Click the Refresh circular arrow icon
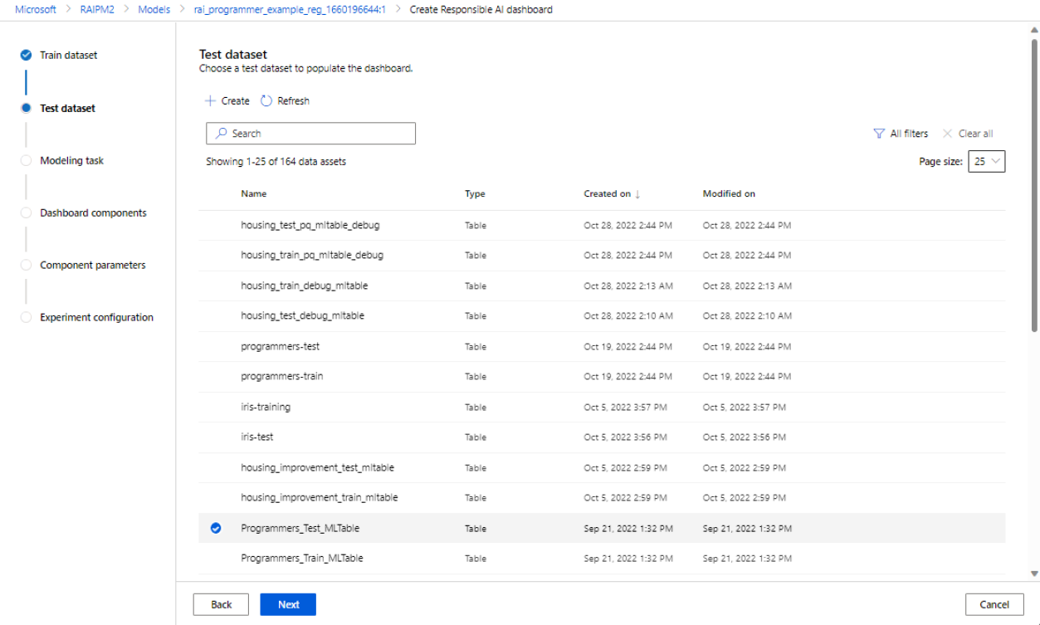1040x625 pixels. tap(266, 101)
